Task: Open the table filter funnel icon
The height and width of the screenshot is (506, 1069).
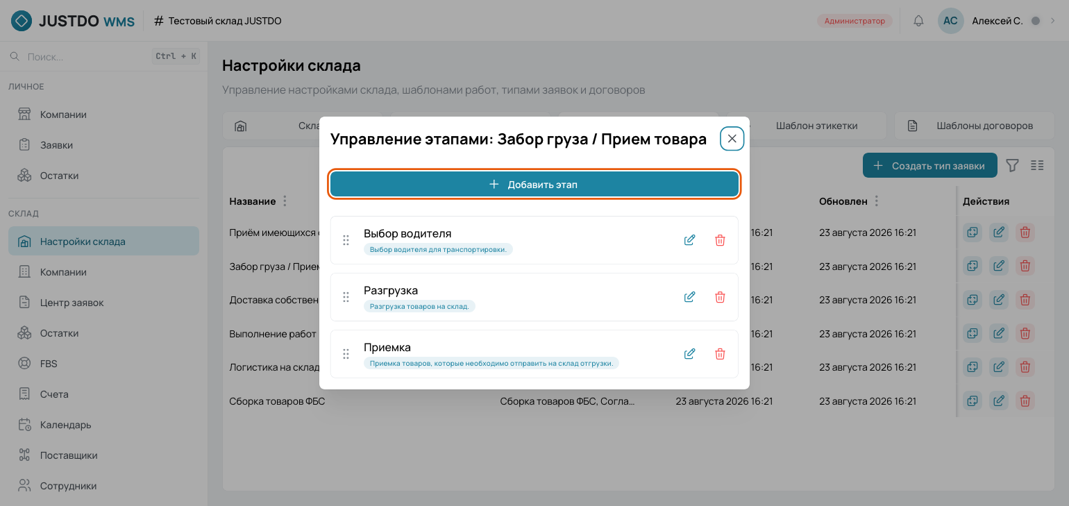Action: pos(1012,165)
